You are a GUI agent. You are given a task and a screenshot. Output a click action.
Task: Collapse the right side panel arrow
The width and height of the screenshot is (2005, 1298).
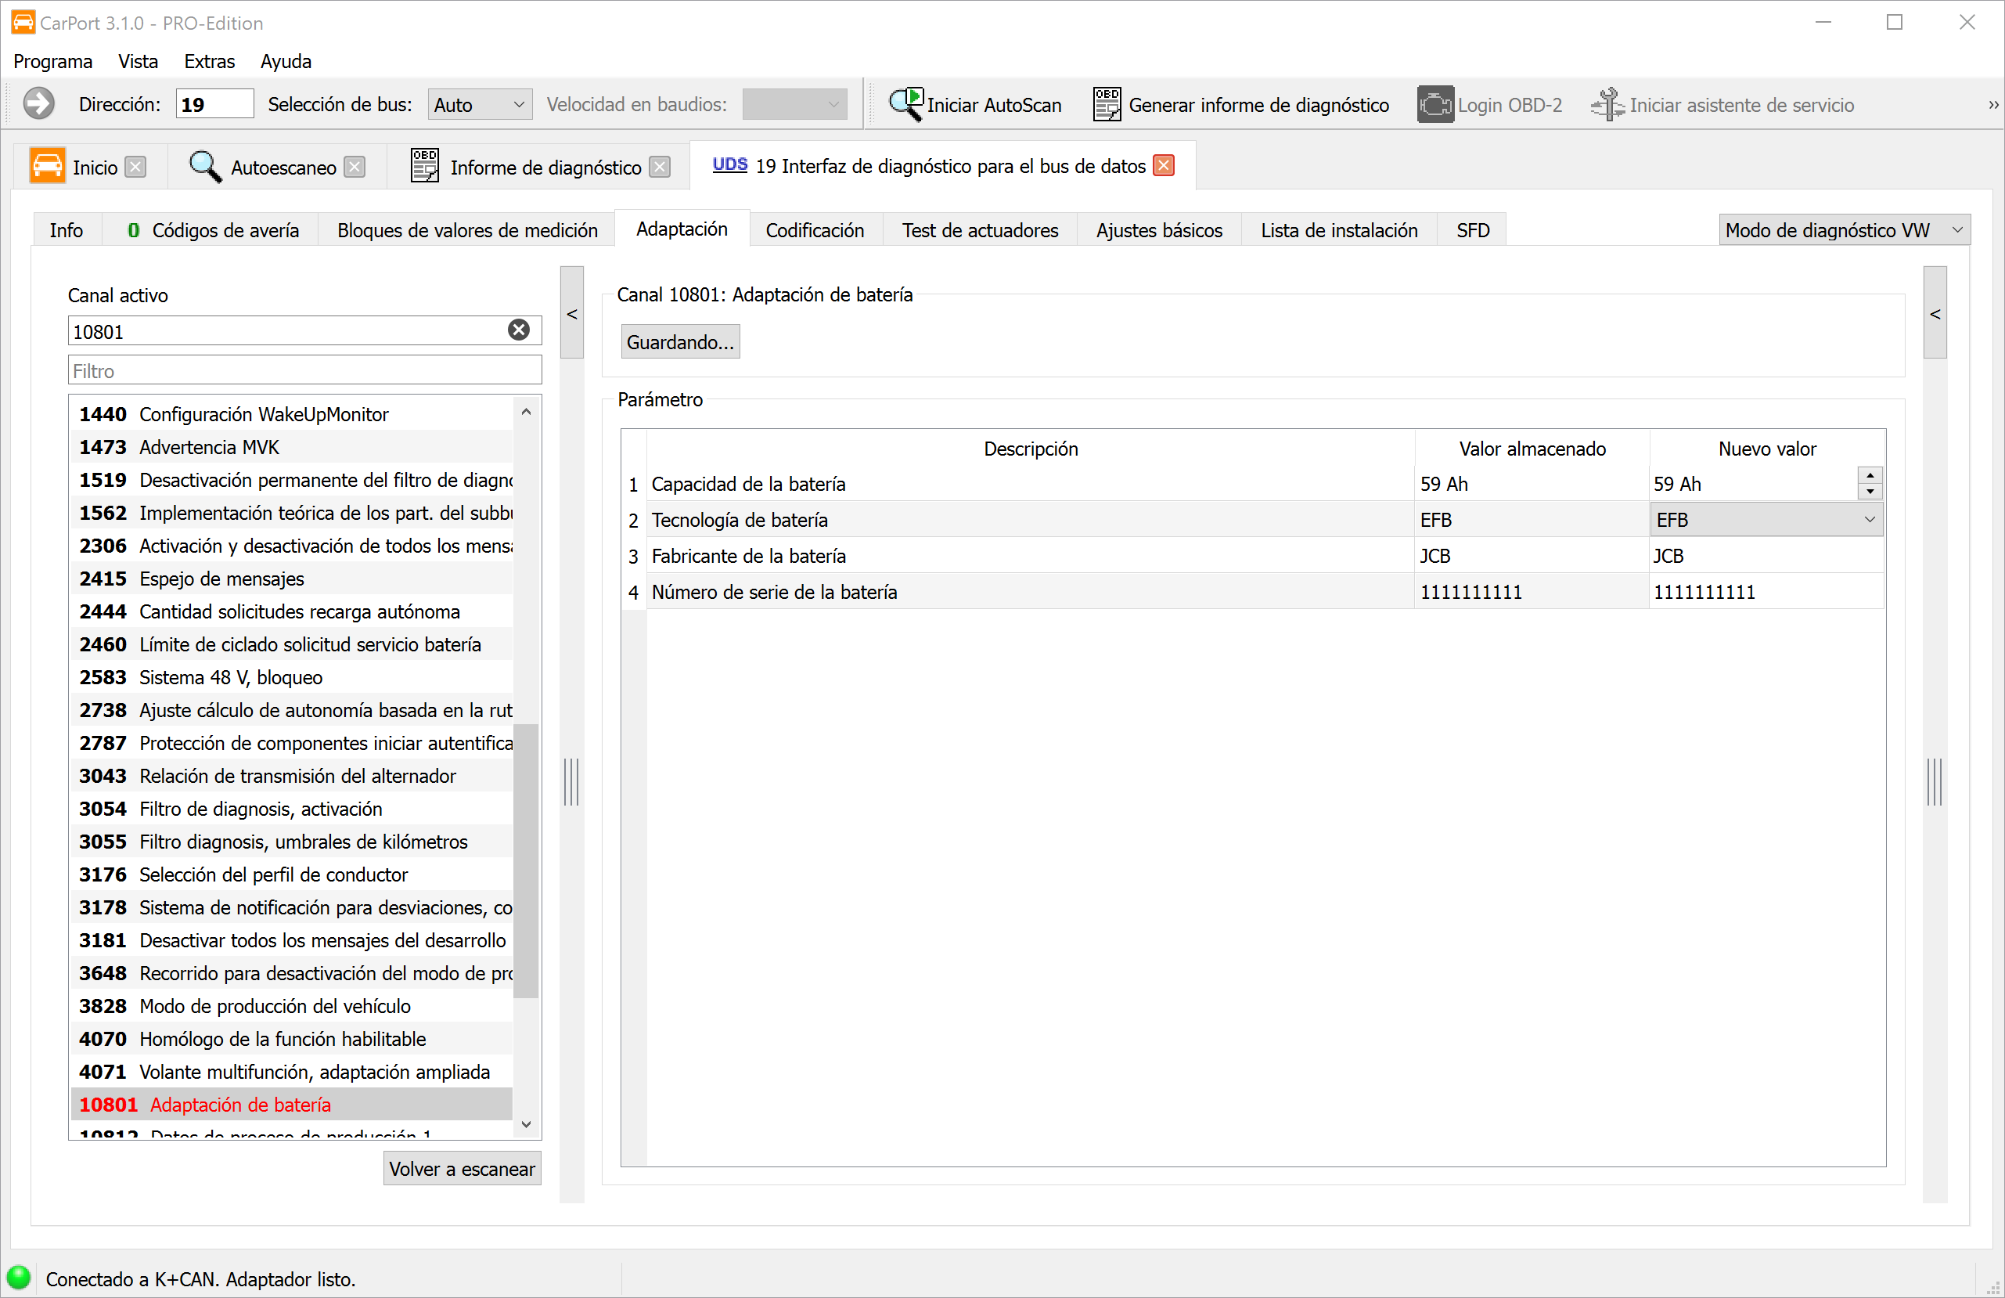coord(1935,314)
